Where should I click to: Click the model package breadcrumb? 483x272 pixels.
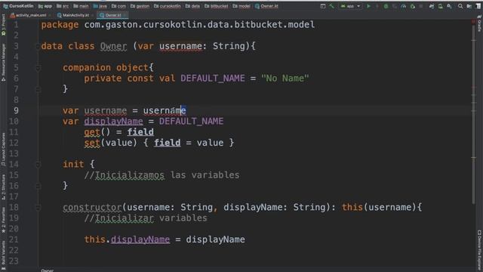[241, 6]
